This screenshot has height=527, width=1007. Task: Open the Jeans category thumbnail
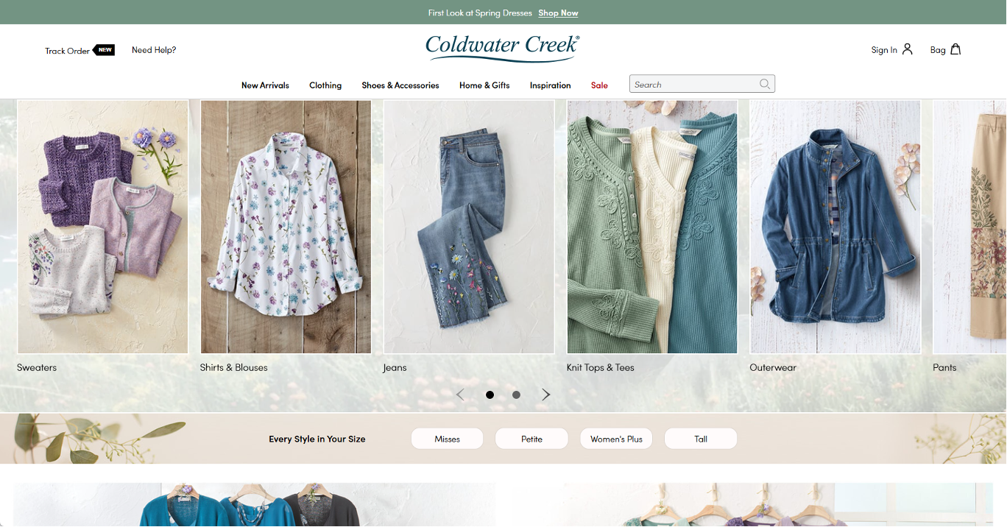[469, 227]
